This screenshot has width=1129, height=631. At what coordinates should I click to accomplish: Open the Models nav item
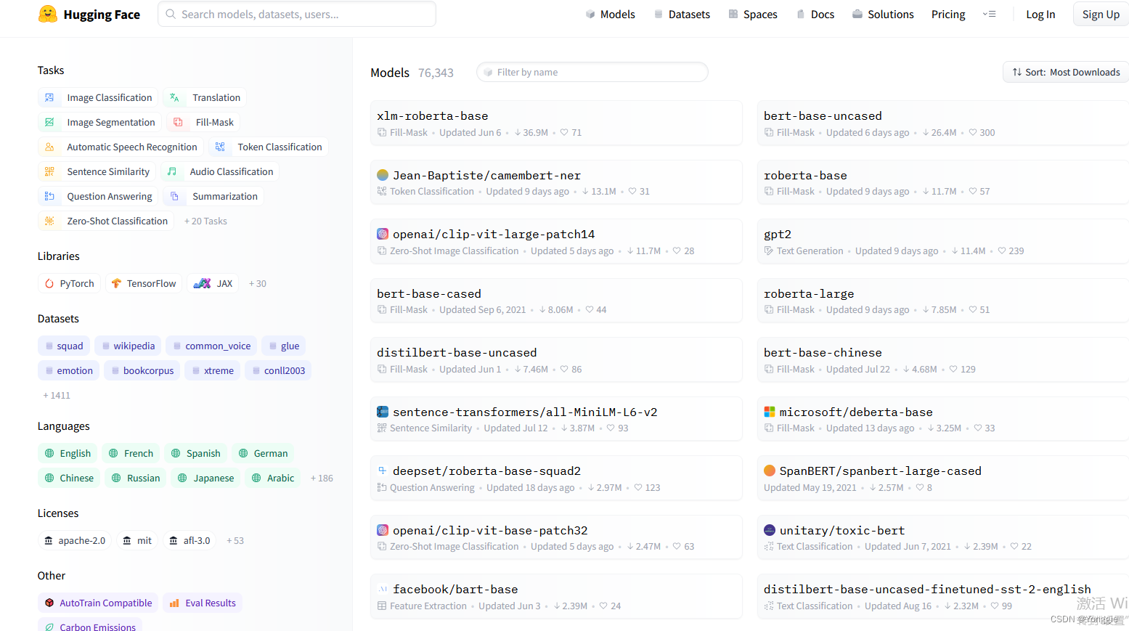(x=611, y=14)
